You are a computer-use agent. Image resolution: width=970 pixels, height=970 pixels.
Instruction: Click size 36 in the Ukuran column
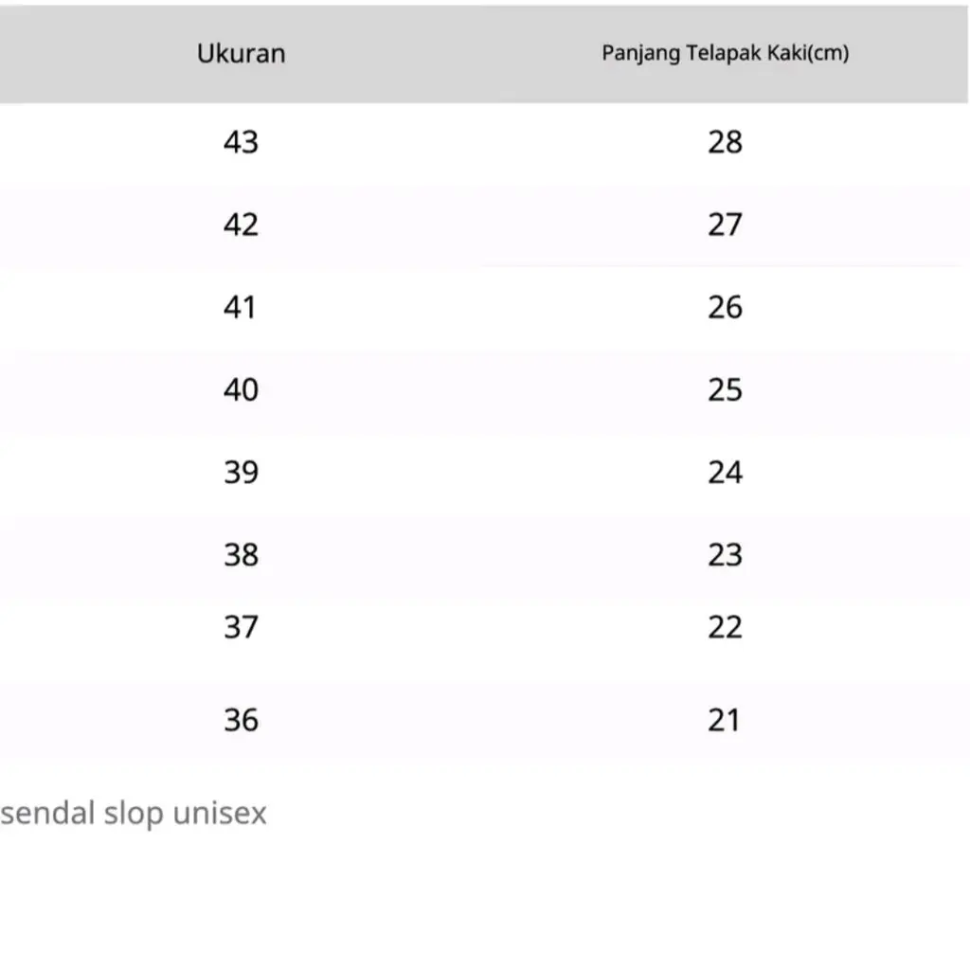point(241,720)
